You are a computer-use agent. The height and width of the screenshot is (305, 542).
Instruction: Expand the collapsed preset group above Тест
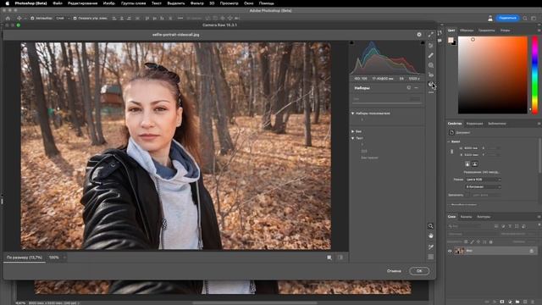click(x=352, y=131)
